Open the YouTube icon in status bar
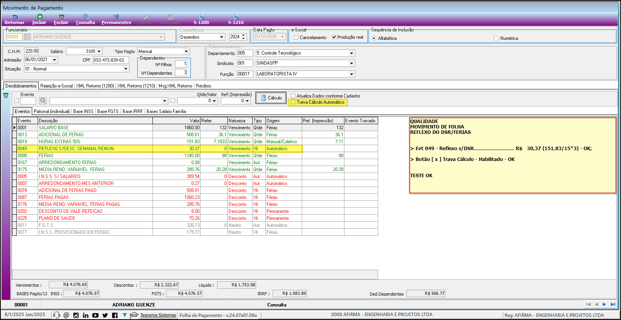This screenshot has width=621, height=320. (95, 315)
